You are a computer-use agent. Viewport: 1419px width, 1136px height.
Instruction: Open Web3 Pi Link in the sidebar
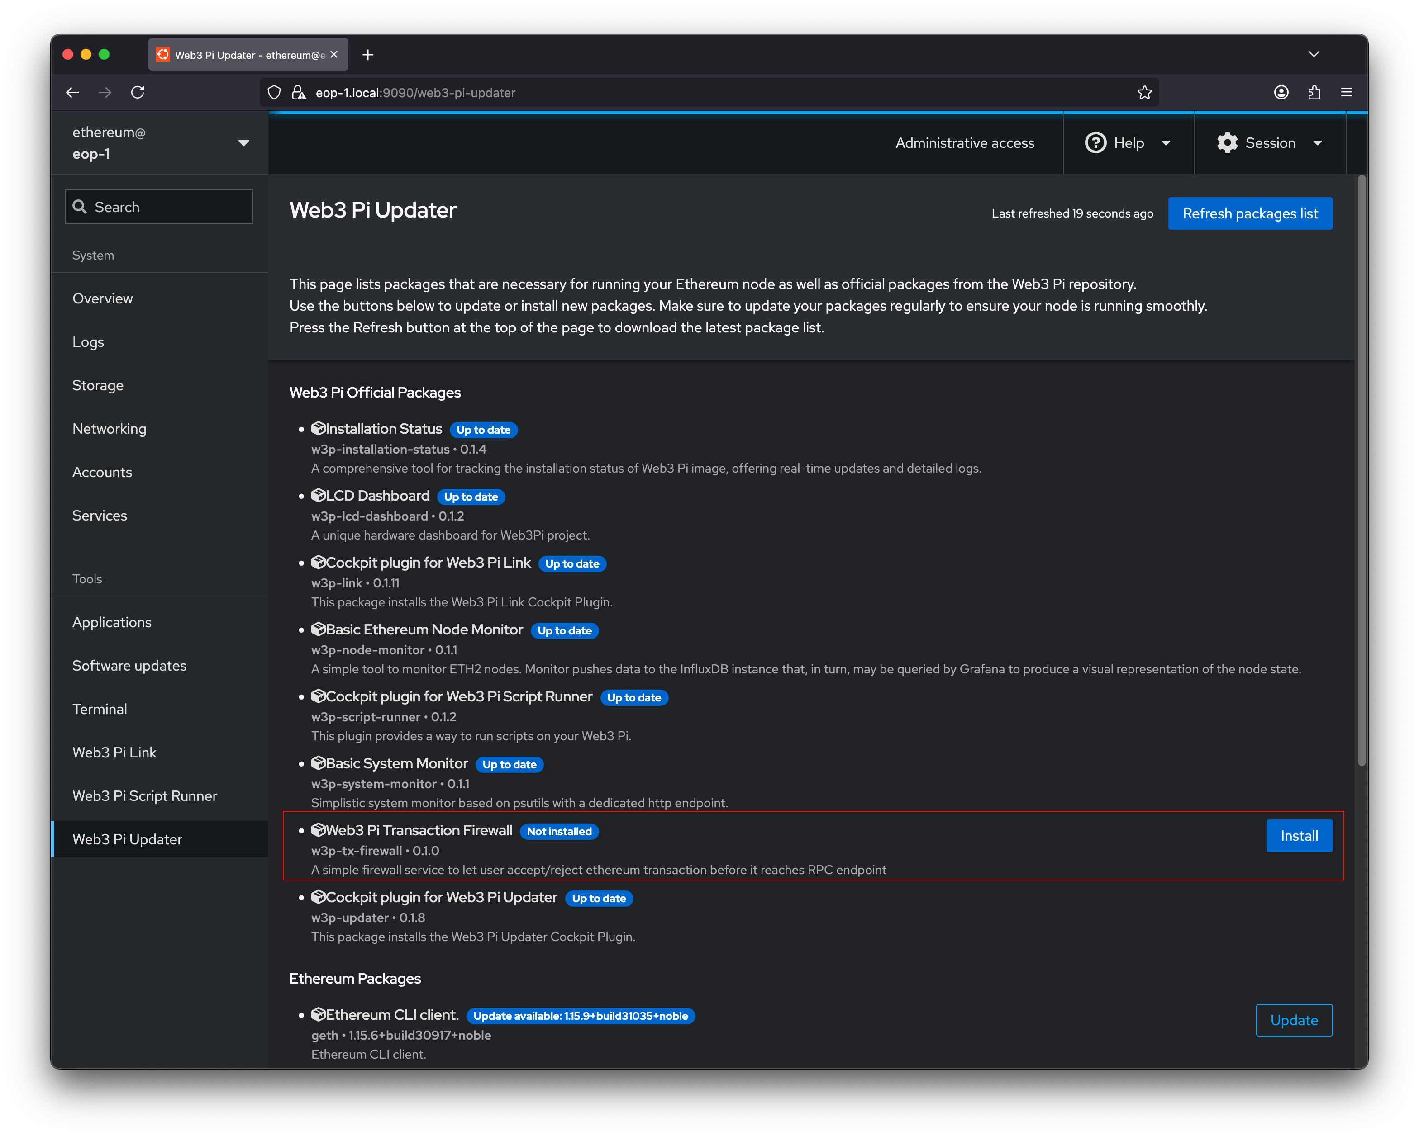click(x=159, y=753)
